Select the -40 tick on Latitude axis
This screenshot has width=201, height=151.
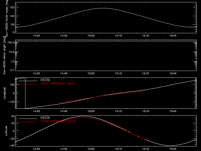pos(12,146)
